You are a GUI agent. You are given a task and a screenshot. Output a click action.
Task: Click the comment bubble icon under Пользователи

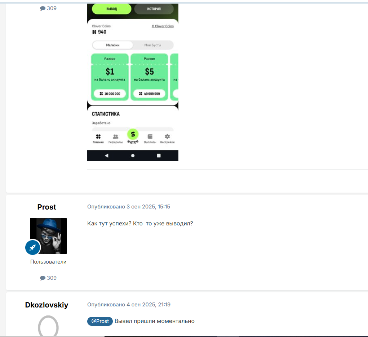point(43,278)
